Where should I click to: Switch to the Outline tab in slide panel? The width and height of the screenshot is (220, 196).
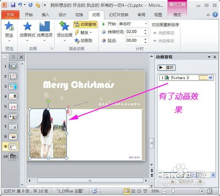pos(13,57)
